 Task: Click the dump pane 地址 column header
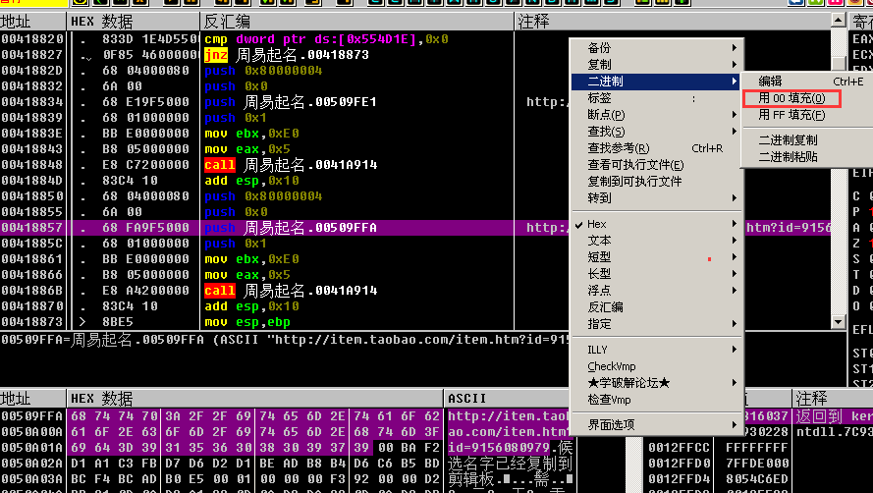[32, 399]
